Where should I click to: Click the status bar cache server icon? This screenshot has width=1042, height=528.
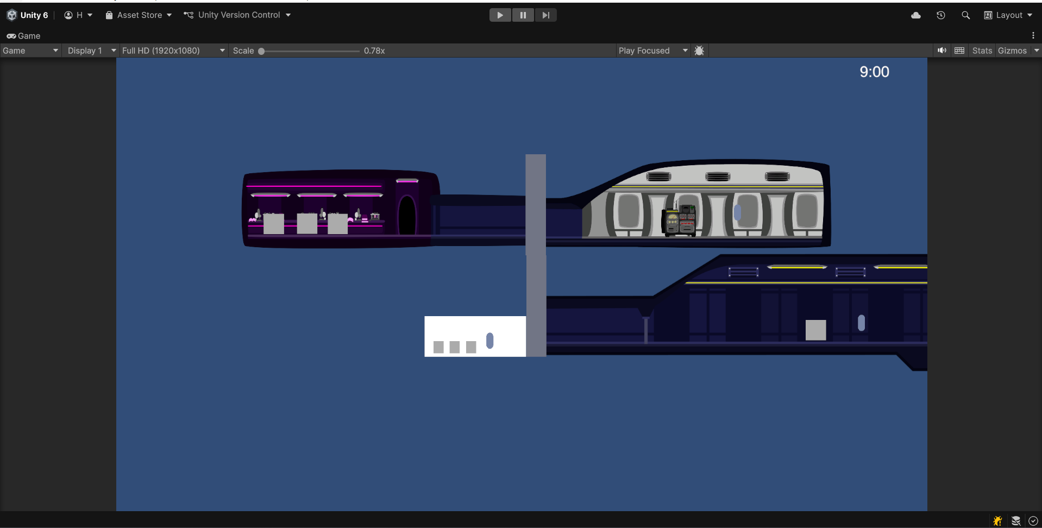(x=1015, y=520)
